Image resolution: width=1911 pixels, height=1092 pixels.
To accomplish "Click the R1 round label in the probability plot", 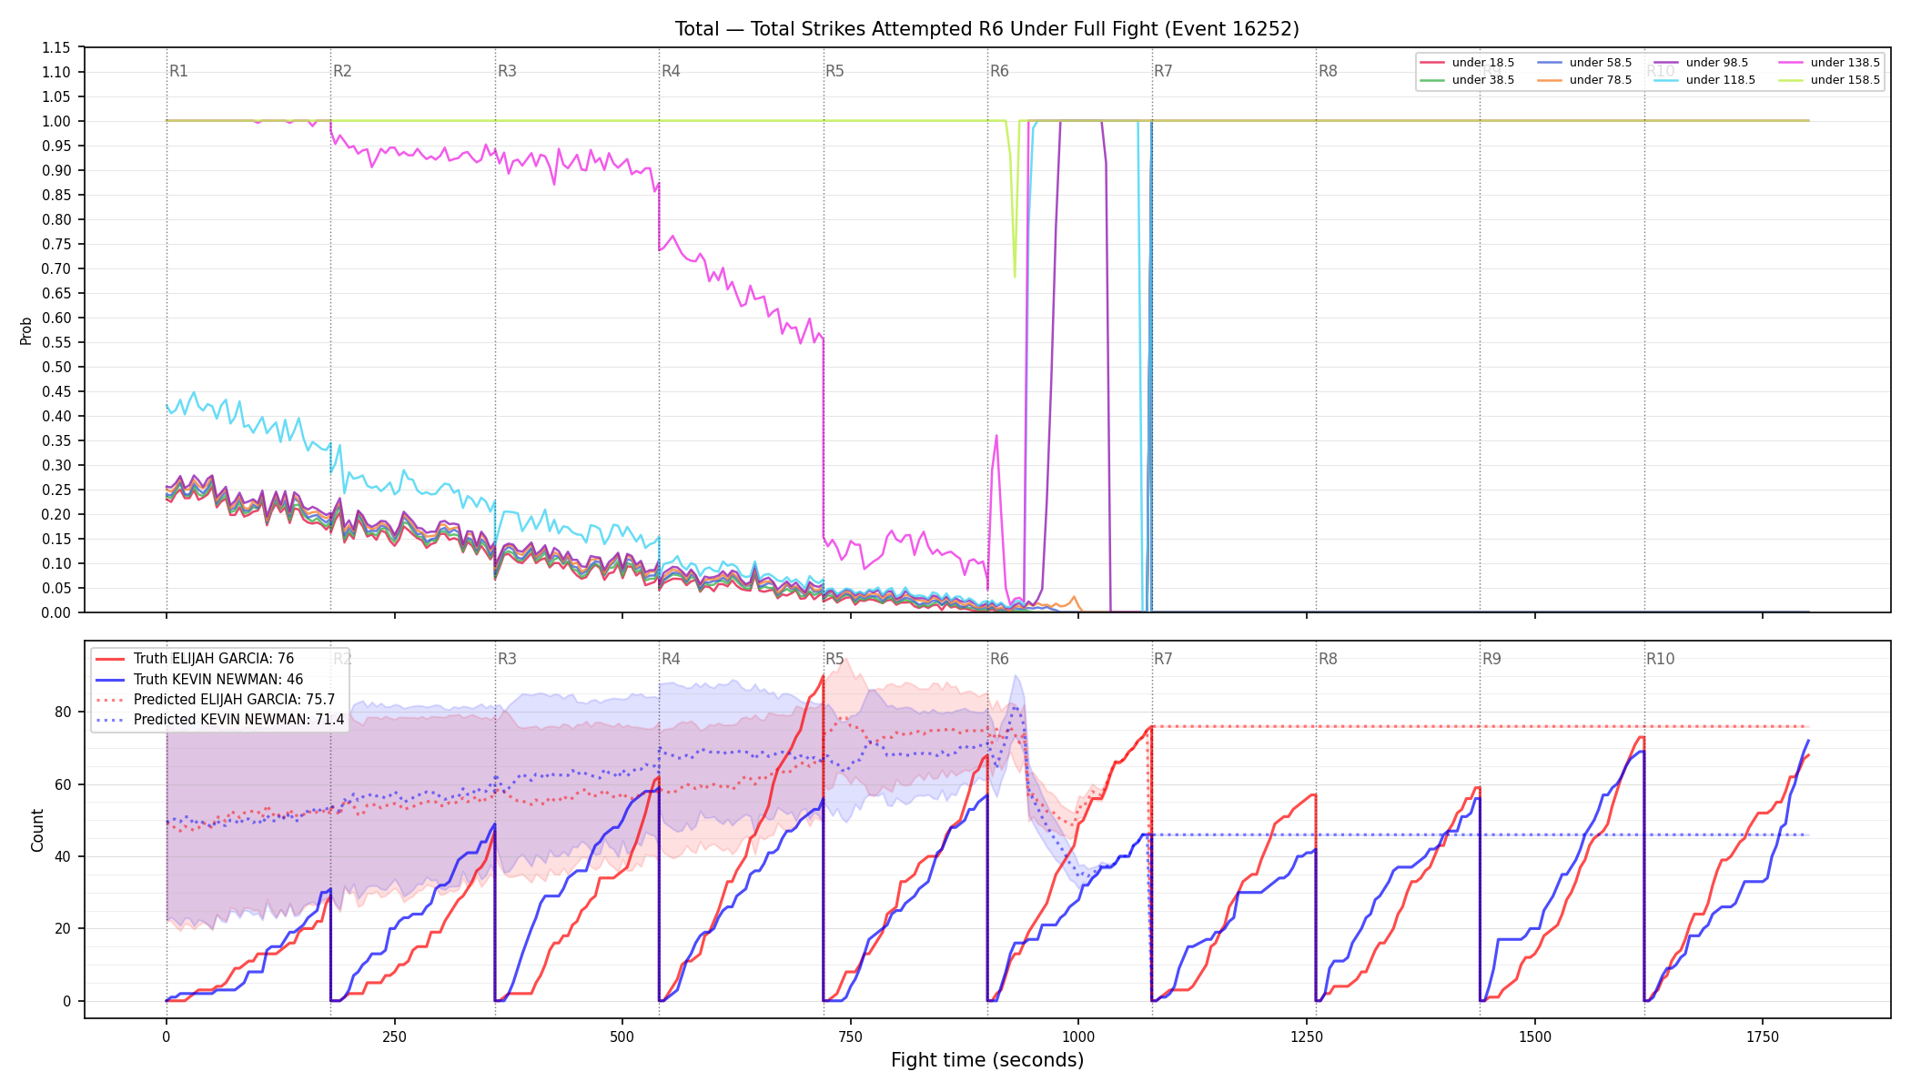I will pos(178,71).
